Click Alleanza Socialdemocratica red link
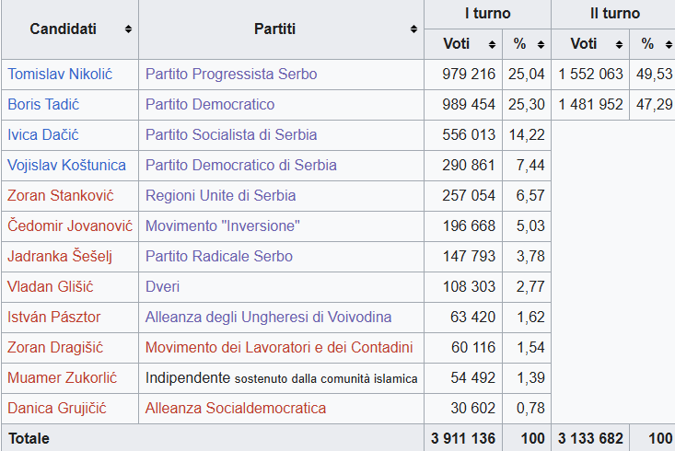 click(x=236, y=409)
